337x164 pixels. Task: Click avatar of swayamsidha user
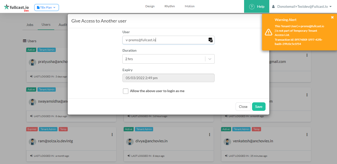(32, 102)
